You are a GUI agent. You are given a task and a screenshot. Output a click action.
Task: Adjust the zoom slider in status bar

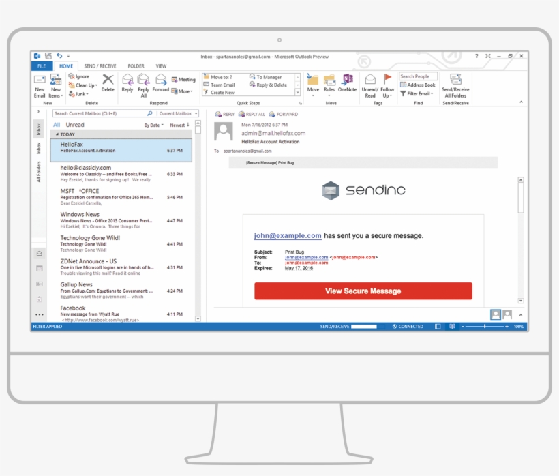[x=485, y=326]
